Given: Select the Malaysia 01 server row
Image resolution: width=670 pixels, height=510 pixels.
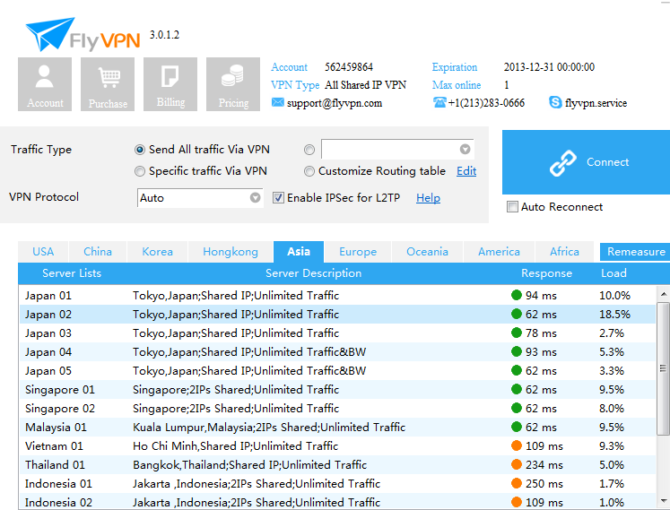Looking at the screenshot, I should coord(337,427).
